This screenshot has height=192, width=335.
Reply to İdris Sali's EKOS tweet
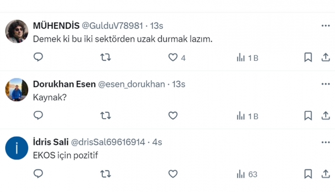(39, 174)
